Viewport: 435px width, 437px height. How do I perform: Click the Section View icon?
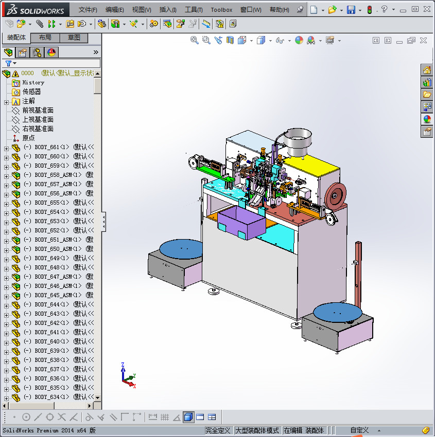230,41
